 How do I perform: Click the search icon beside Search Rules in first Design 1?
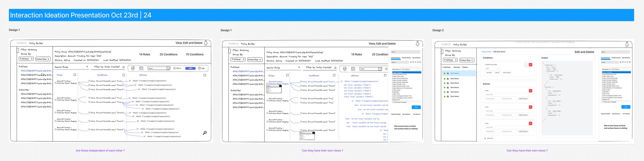click(x=87, y=67)
